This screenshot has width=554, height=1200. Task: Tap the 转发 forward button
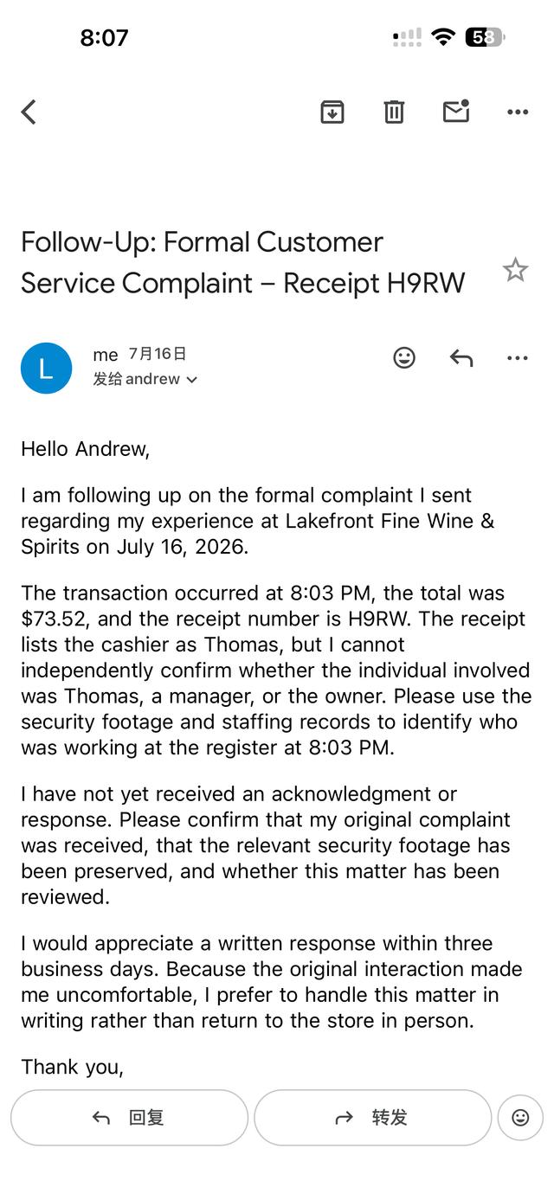(372, 1118)
